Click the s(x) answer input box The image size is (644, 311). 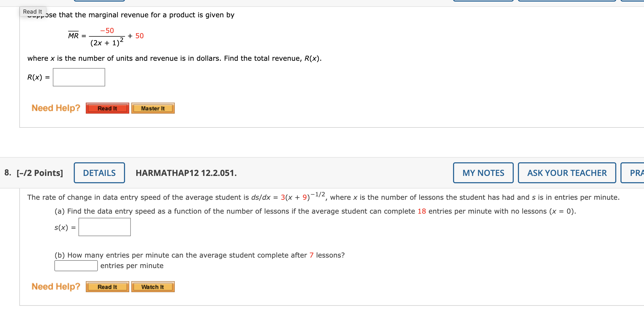tap(104, 227)
